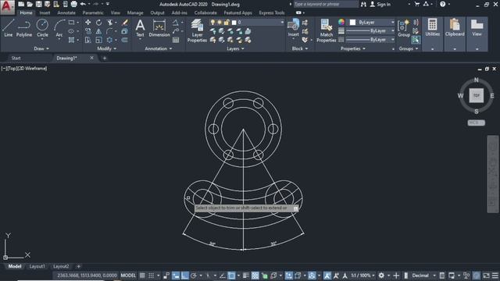Open the Annotate ribbon tab
The height and width of the screenshot is (281, 500).
tap(66, 12)
